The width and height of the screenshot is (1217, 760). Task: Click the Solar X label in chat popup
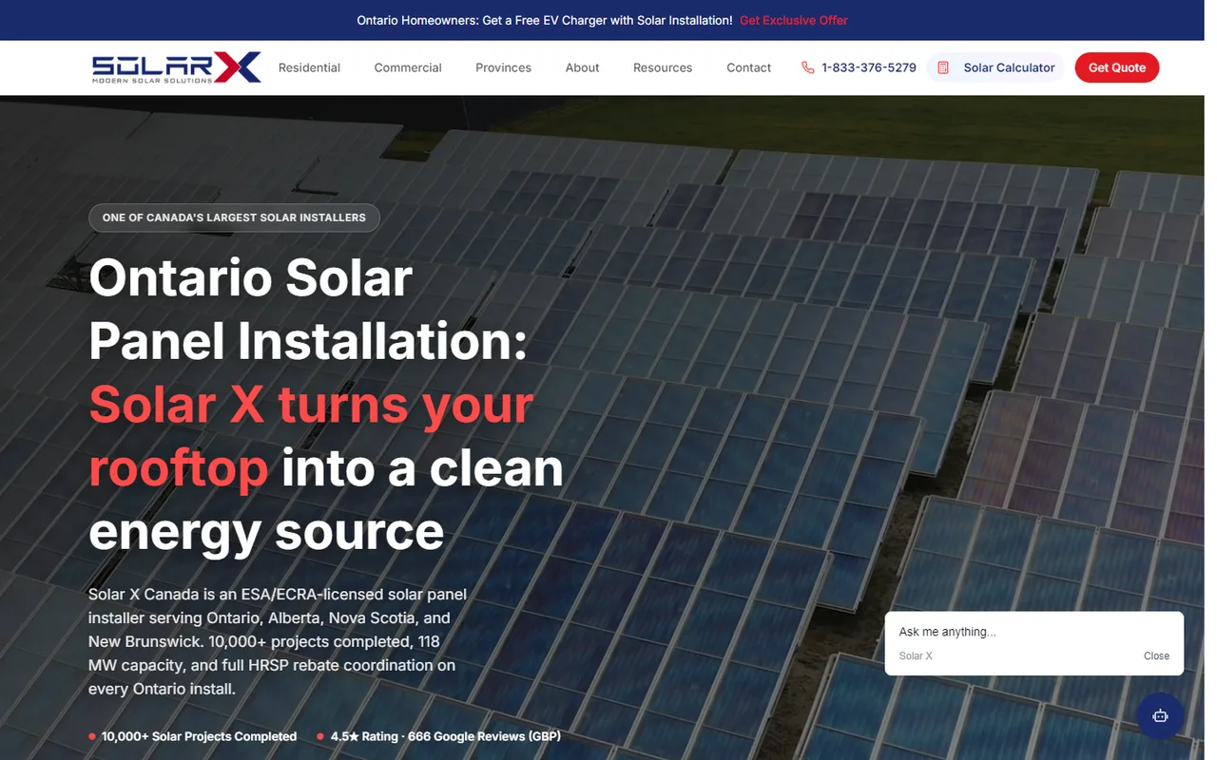coord(916,655)
